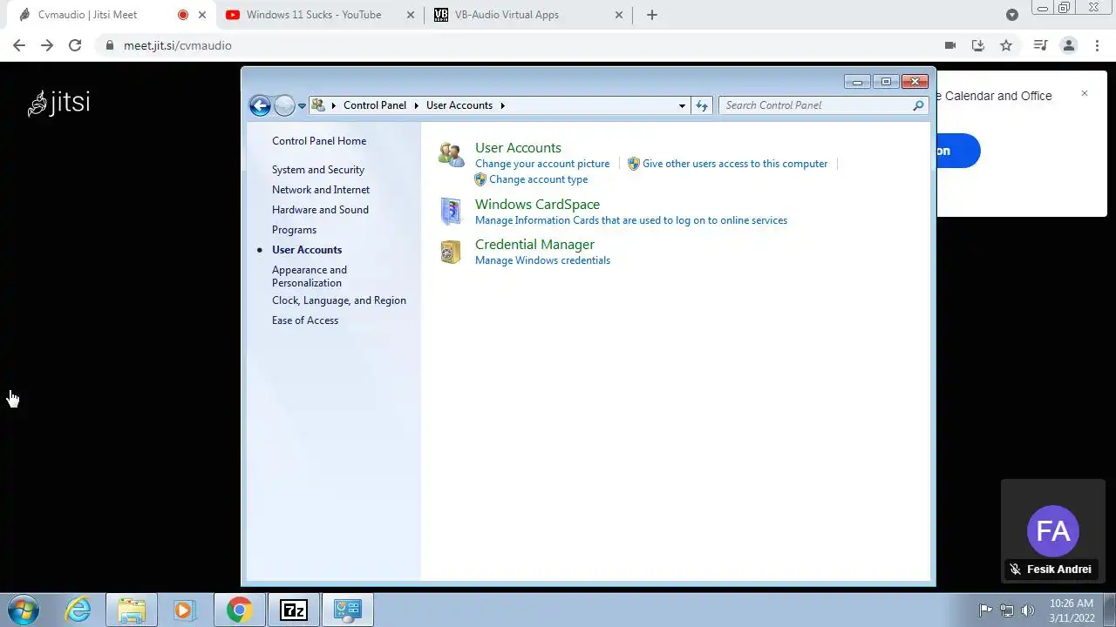The width and height of the screenshot is (1116, 627).
Task: Switch to Windows 11 Sucks YouTube tab
Action: pyautogui.click(x=320, y=15)
